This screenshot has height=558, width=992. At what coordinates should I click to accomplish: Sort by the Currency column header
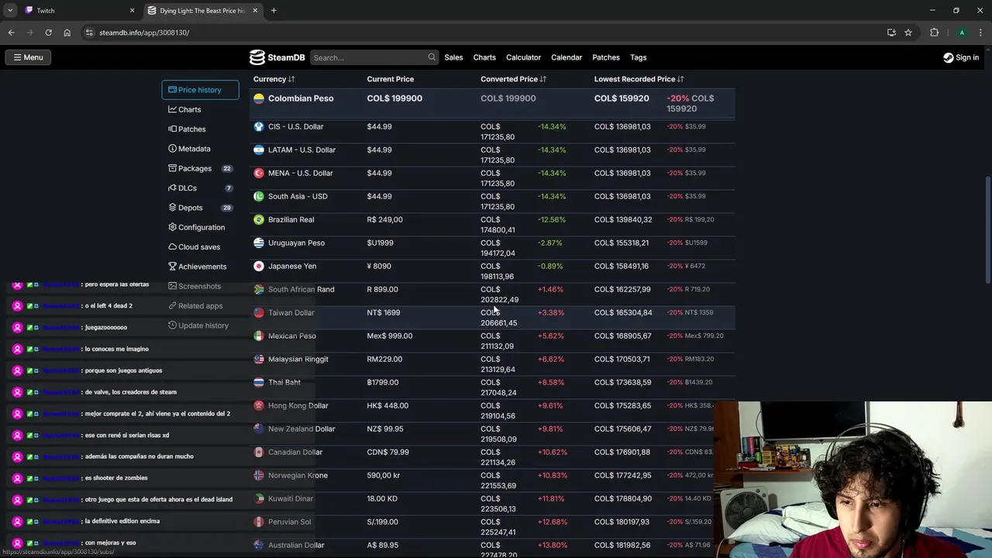click(x=274, y=79)
